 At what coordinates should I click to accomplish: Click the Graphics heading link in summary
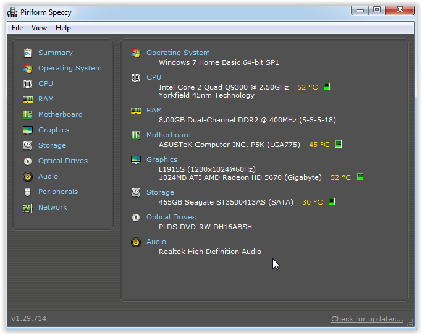click(x=162, y=159)
